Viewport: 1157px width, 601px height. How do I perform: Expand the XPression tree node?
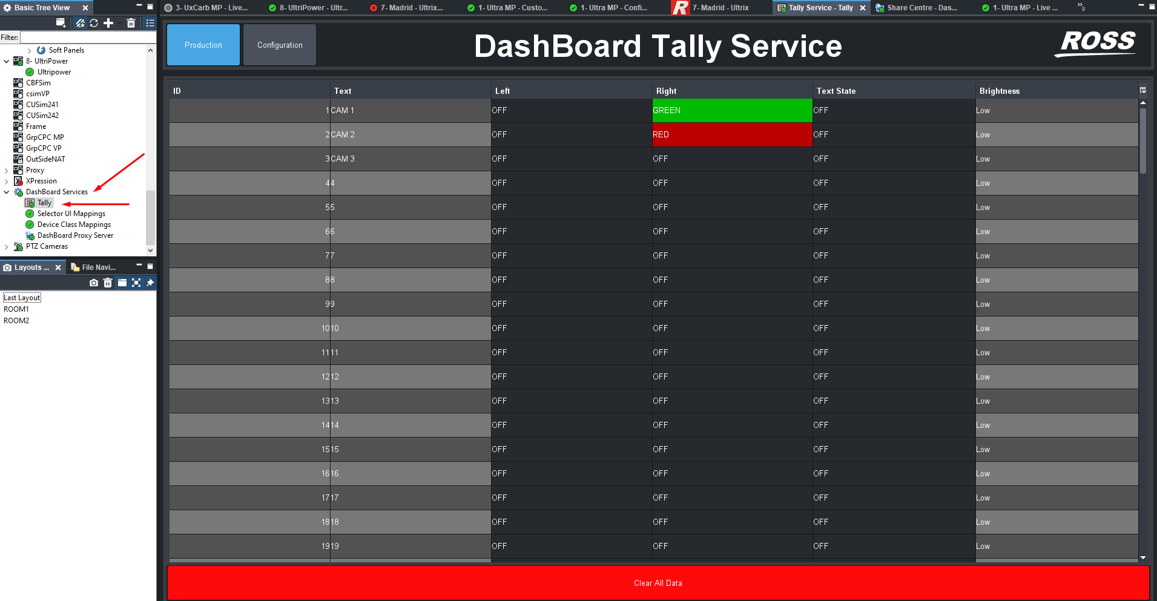coord(7,181)
